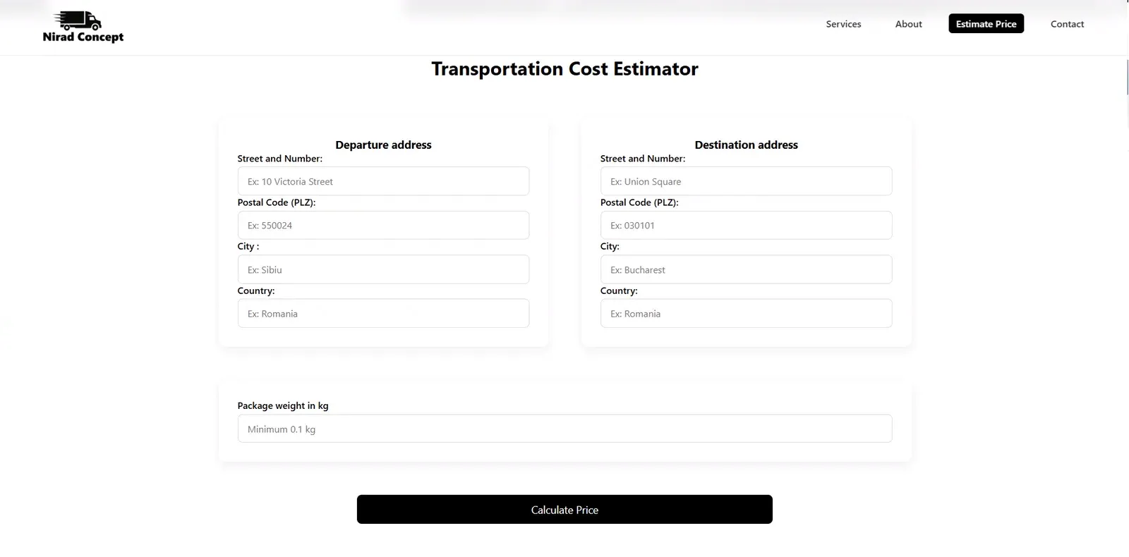
Task: Click destination Postal Code input
Action: (746, 226)
